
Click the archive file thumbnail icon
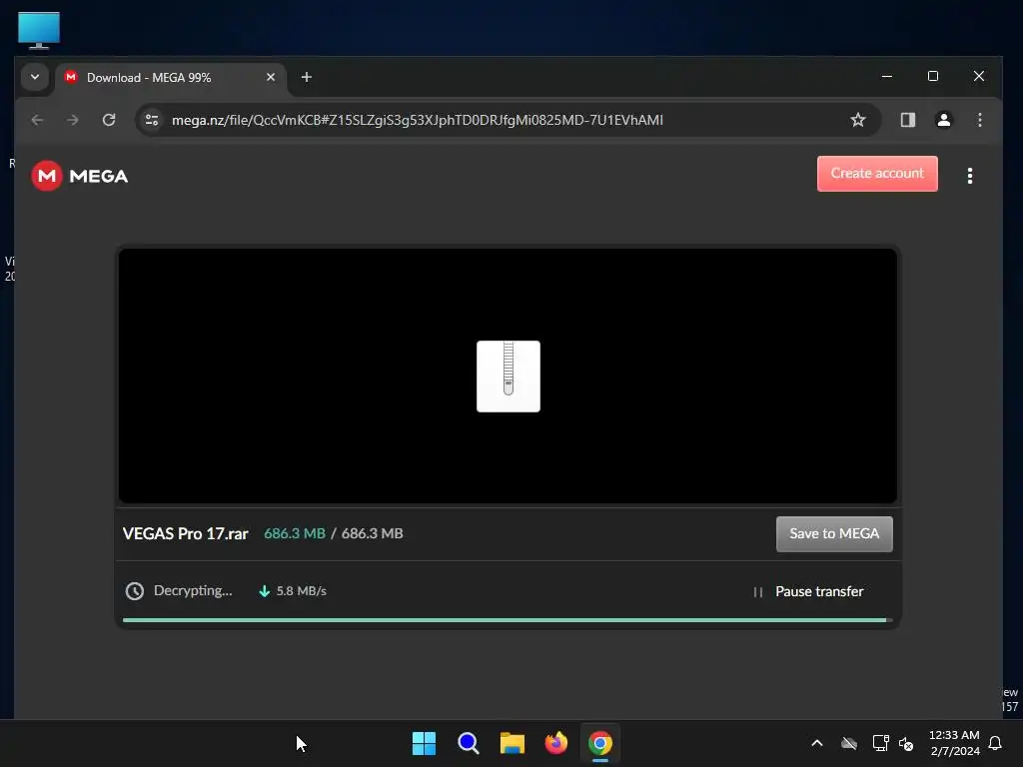tap(509, 377)
